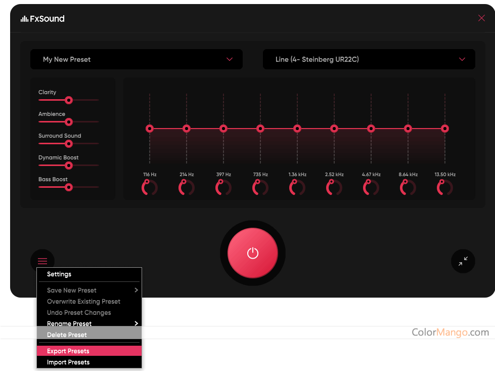Open the Steinberg UR22C output device dropdown
Image resolution: width=495 pixels, height=371 pixels.
tap(369, 59)
